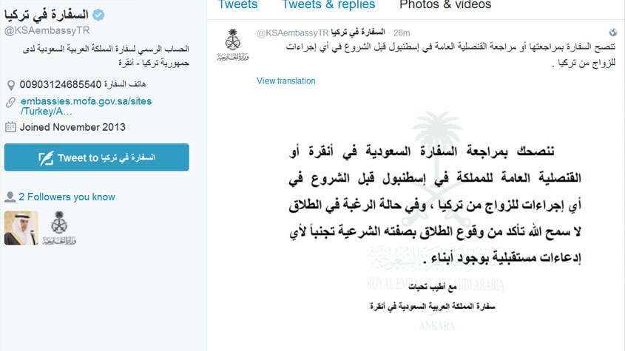Select the Photos & videos tab

tap(445, 4)
